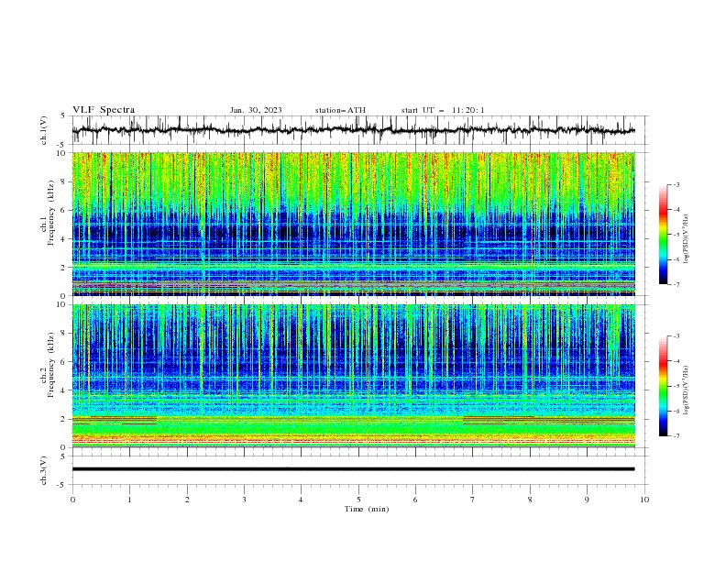Click the time axis tick label "7"
This screenshot has width=726, height=561.
tap(473, 500)
